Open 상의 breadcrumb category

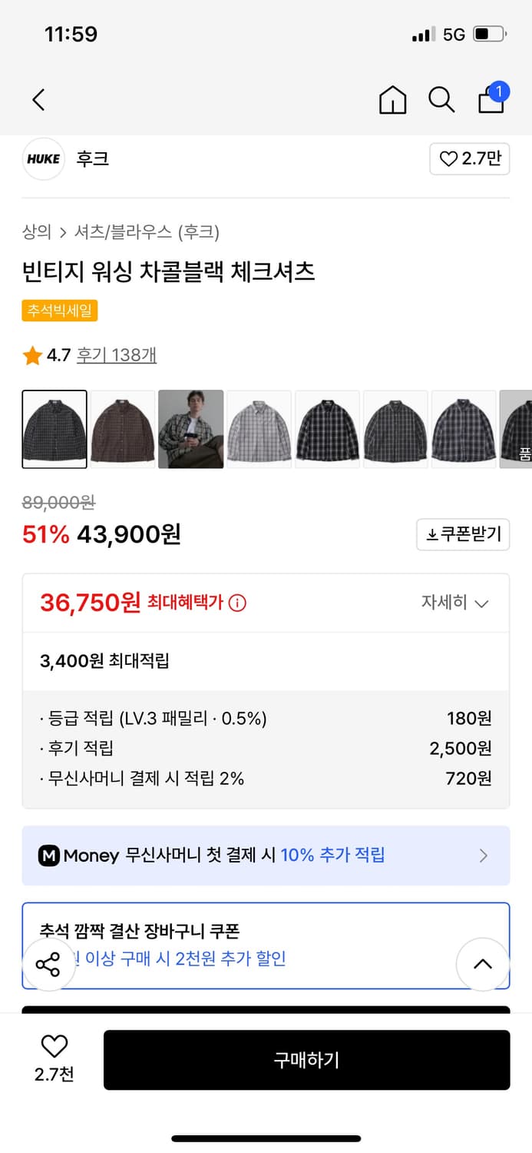[x=37, y=231]
